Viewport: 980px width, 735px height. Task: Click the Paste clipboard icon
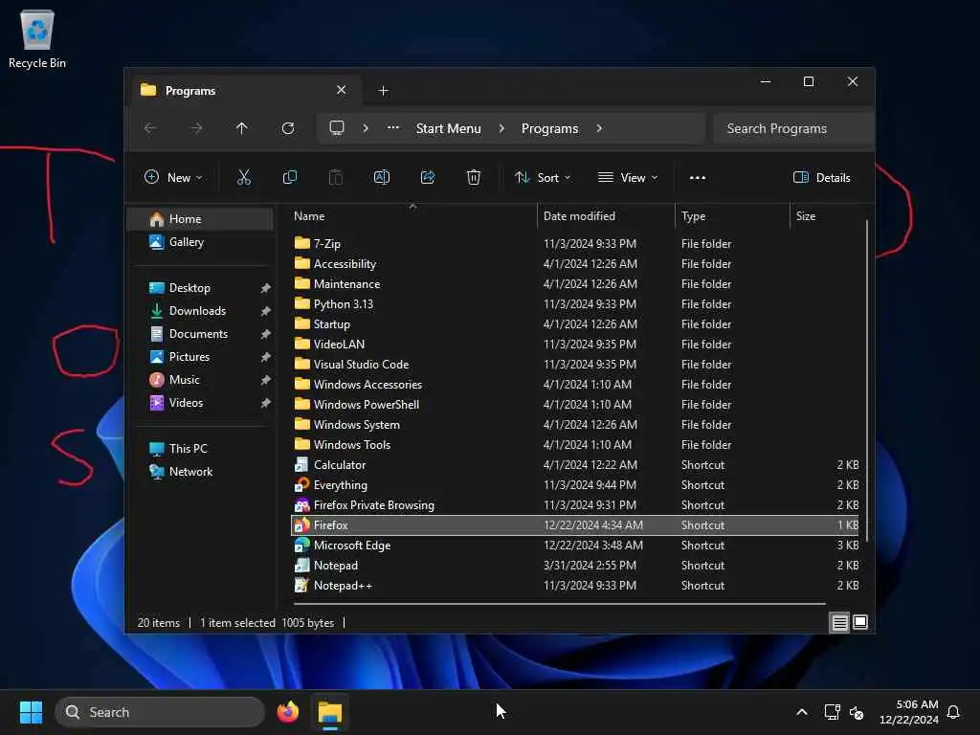point(336,177)
